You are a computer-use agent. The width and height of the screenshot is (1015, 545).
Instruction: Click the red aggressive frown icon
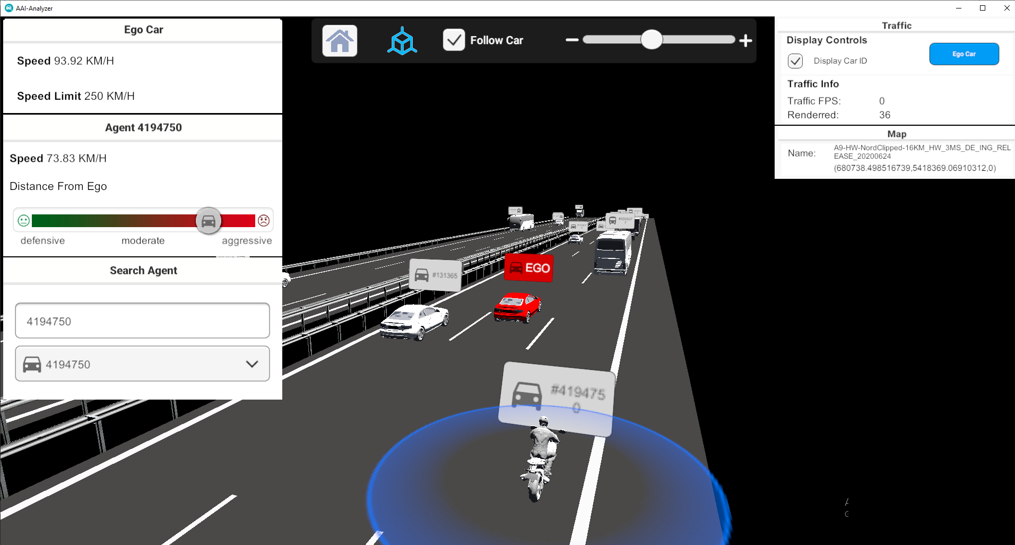(x=264, y=220)
